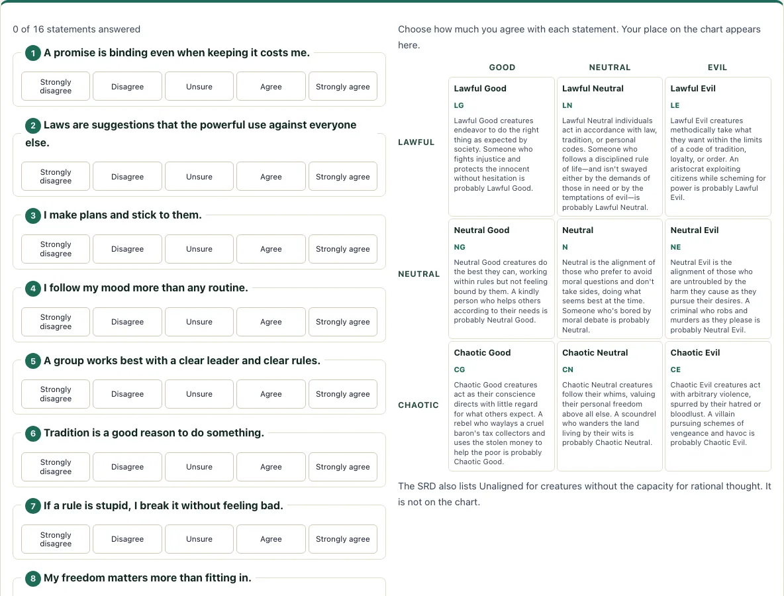Click the Chaotic Neutral alignment cell
The height and width of the screenshot is (596, 784).
click(609, 406)
